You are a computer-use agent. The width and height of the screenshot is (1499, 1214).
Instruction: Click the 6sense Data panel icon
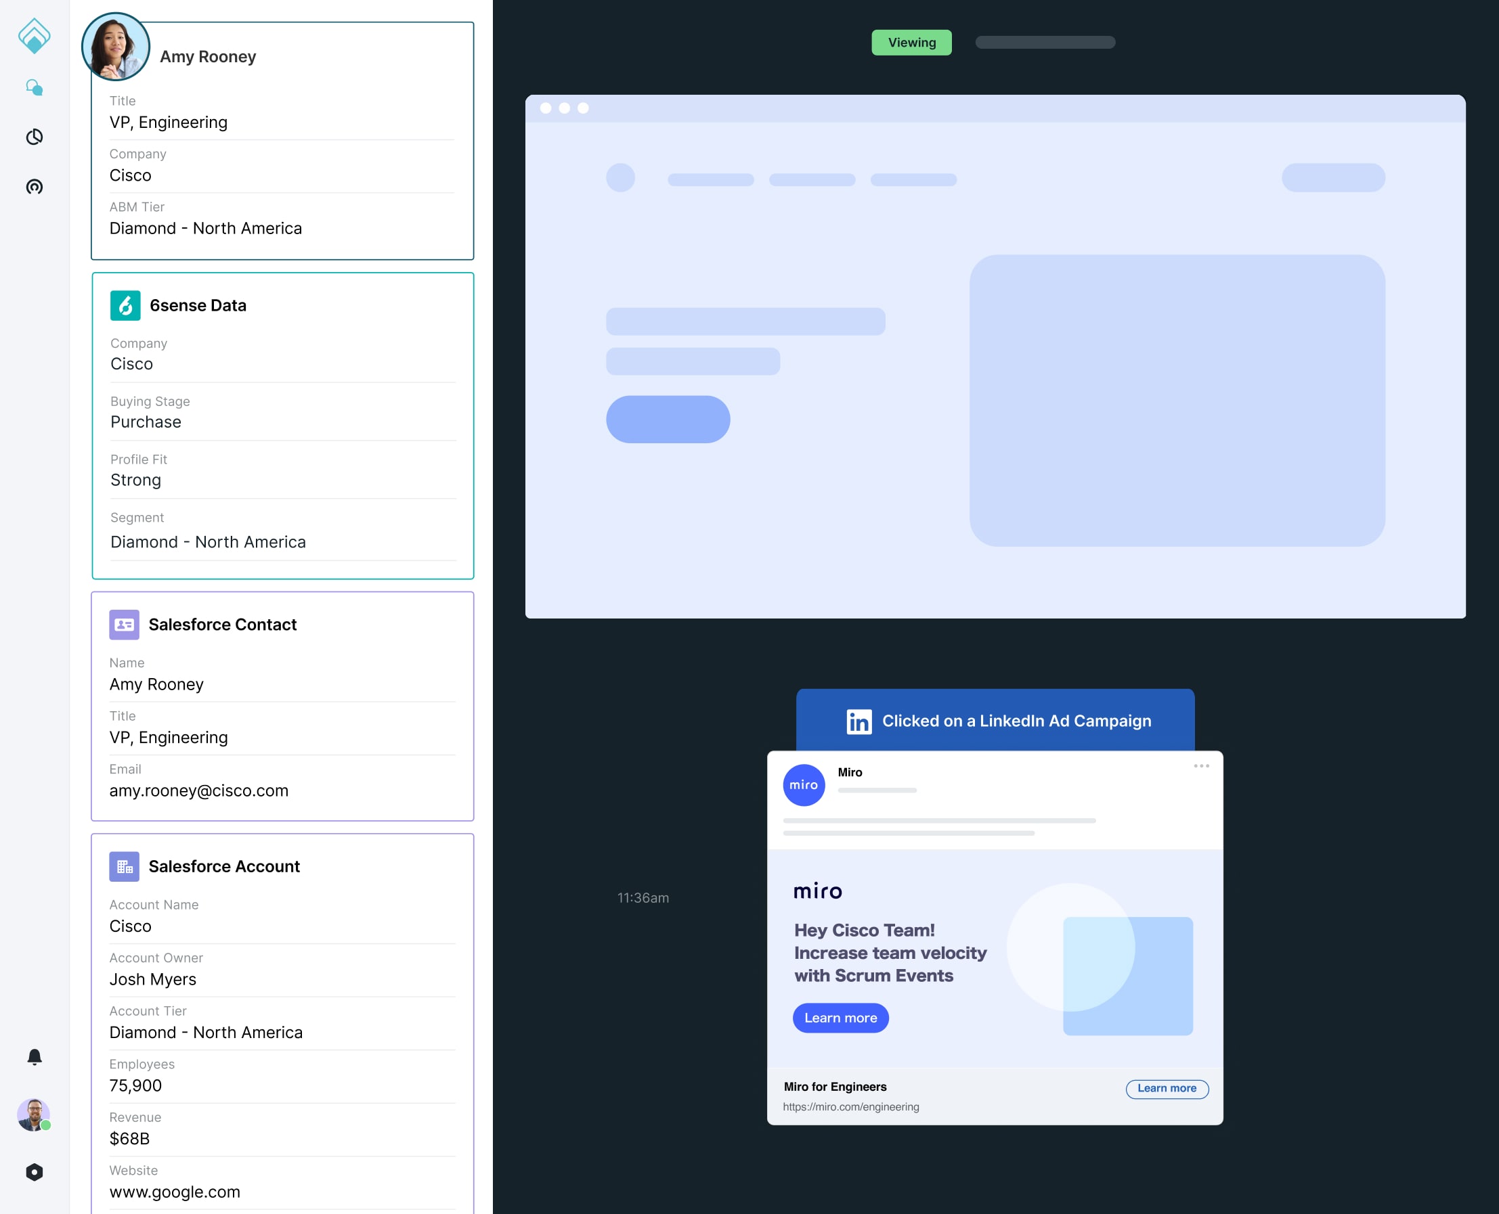click(x=125, y=305)
